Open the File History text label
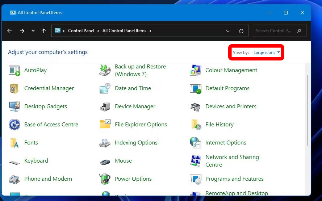Screen dimensions: 322x201 219,125
